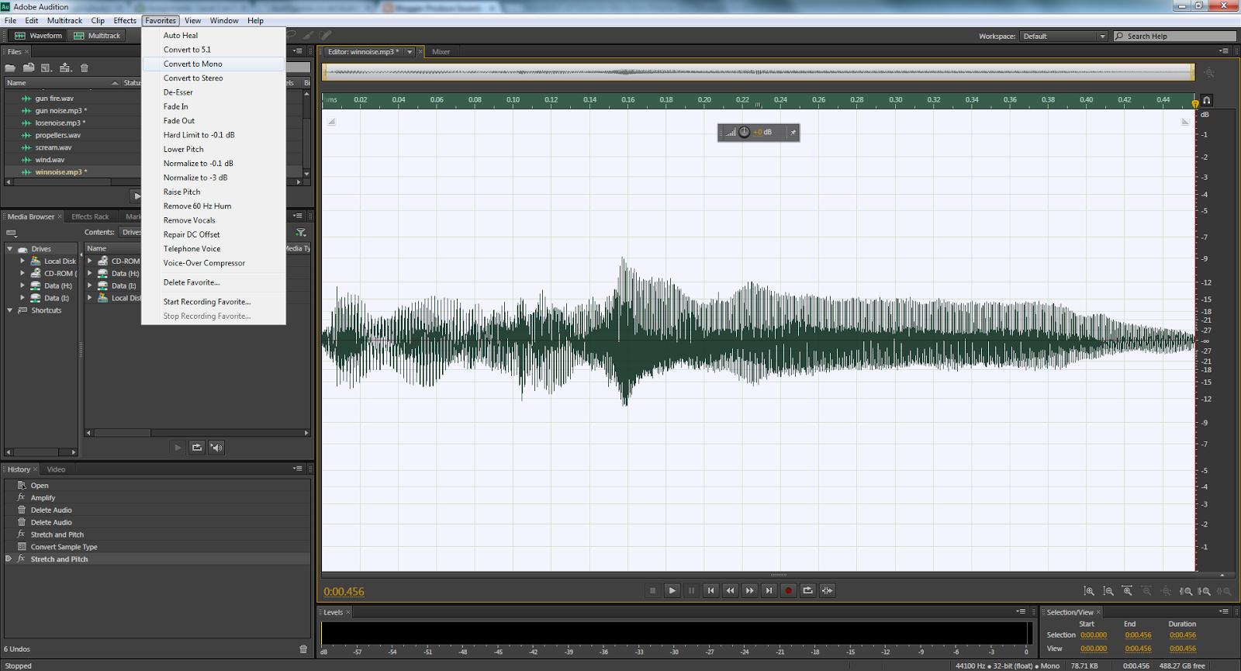Choose Normalize to -3 dB favorite
Screen dimensions: 1241x671
pyautogui.click(x=213, y=178)
